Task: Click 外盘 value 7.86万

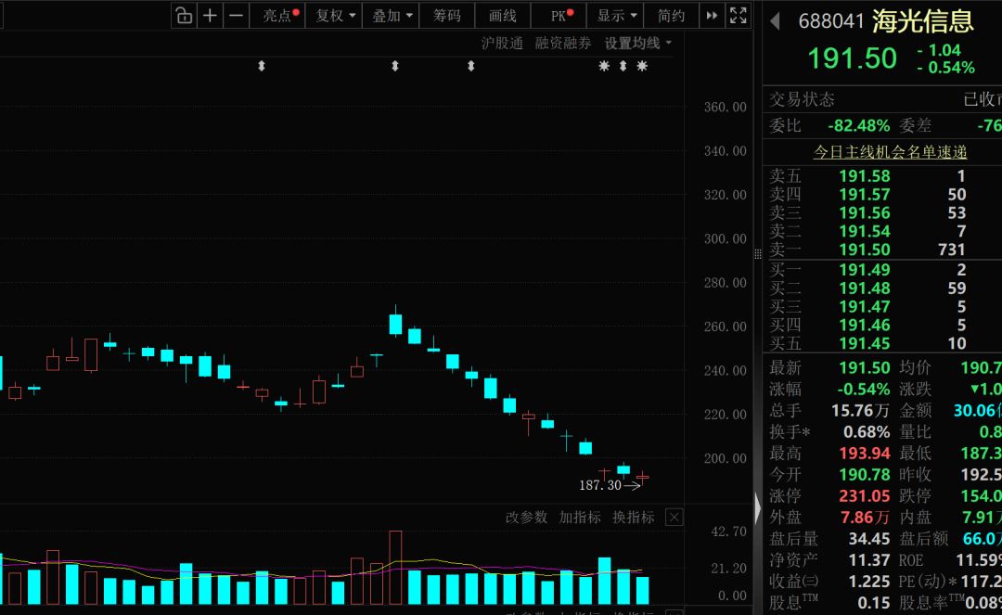Action: 865,518
